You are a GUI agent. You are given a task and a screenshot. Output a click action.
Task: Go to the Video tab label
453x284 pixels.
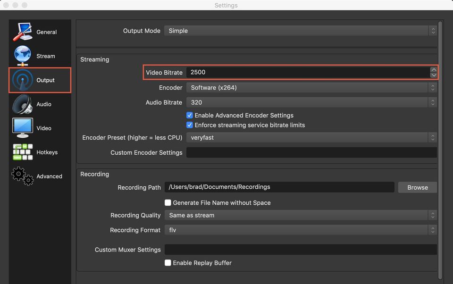click(x=44, y=128)
